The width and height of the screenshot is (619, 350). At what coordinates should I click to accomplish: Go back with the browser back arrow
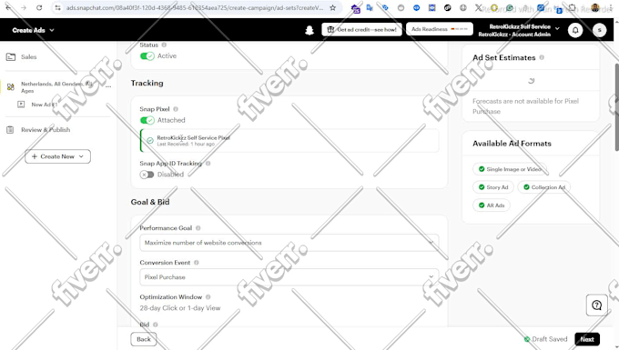(8, 7)
